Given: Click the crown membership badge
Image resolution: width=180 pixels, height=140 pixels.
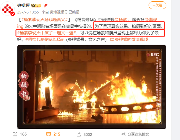Looking at the screenshot, I should [36, 5].
